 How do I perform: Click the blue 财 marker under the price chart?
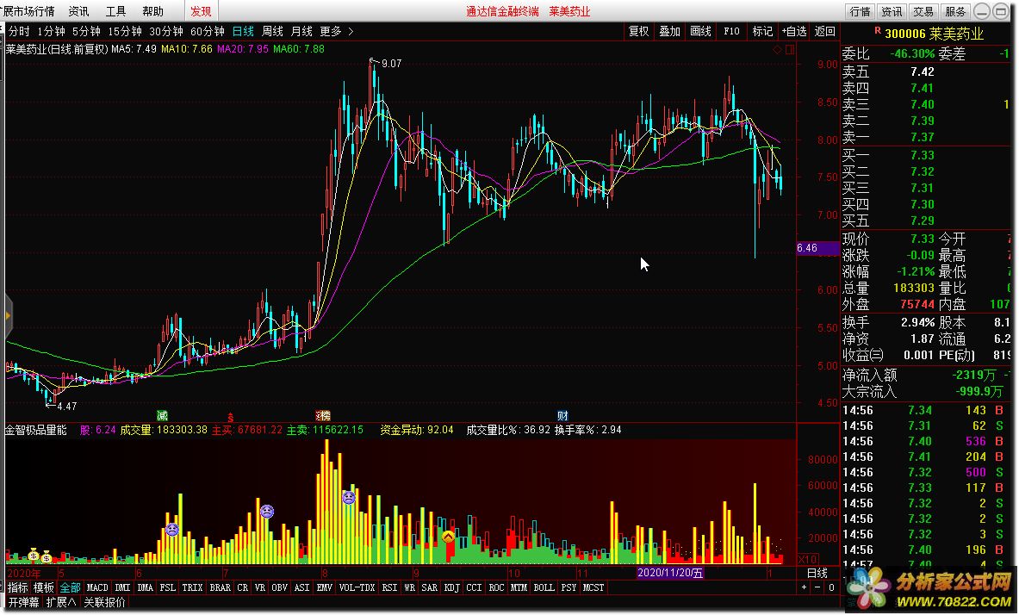[x=562, y=415]
